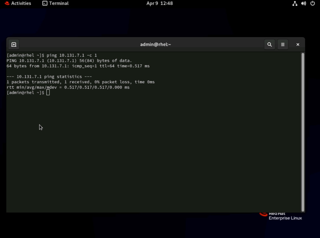Click the terminal vertical scrollbar
The height and width of the screenshot is (238, 320).
(x=303, y=132)
